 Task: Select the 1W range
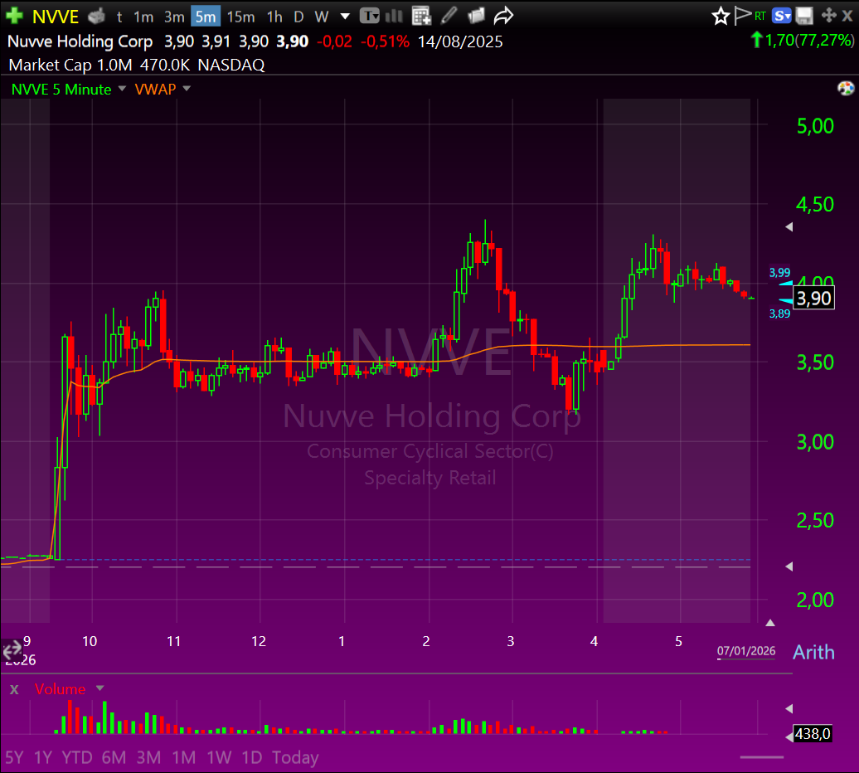point(219,757)
